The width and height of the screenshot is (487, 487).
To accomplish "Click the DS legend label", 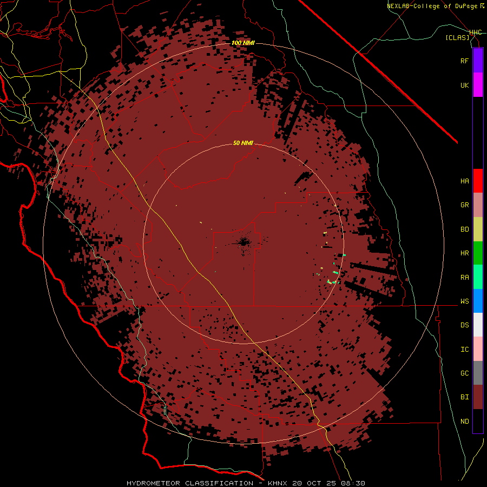I will (x=464, y=325).
